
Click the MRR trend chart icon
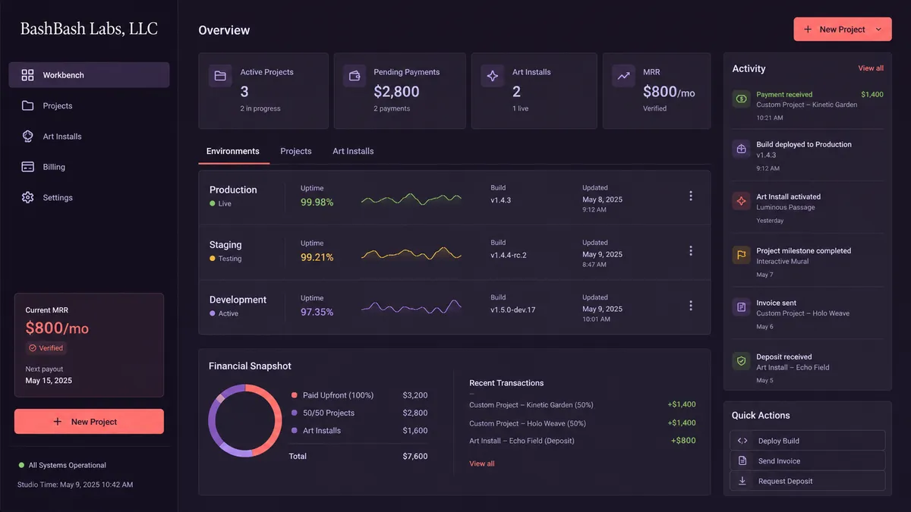click(x=623, y=76)
